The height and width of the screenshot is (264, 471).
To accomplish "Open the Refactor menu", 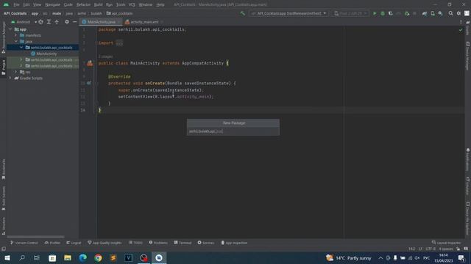I will click(x=83, y=5).
